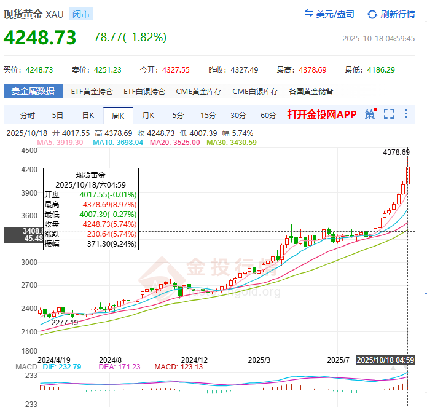Open the CME白银库存 link
The image size is (427, 407).
click(x=255, y=91)
